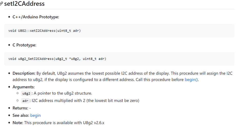This screenshot has height=129, width=241.
Task: Click the 'C Prototype:' bullet label
Action: [24, 45]
